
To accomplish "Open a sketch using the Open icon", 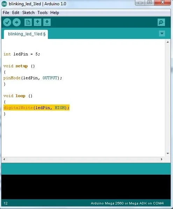I will 38,22.
